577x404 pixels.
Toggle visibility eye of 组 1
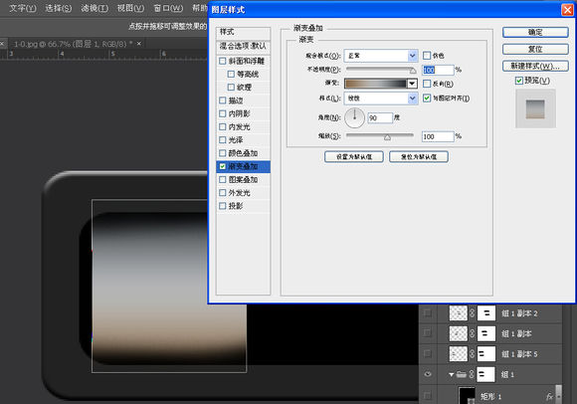tap(428, 374)
